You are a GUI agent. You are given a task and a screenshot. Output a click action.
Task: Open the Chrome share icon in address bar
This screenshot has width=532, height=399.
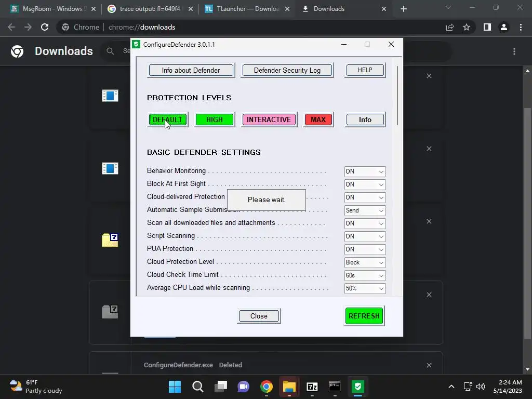tap(450, 27)
